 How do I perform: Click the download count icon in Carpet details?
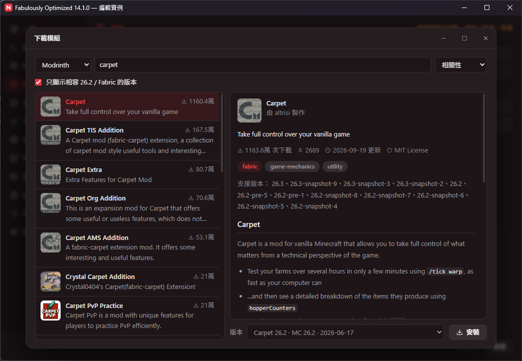pyautogui.click(x=240, y=150)
